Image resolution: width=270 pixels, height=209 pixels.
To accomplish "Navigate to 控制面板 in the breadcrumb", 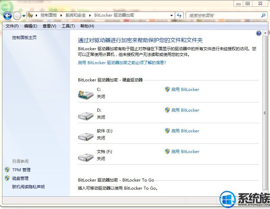I will tap(48, 15).
